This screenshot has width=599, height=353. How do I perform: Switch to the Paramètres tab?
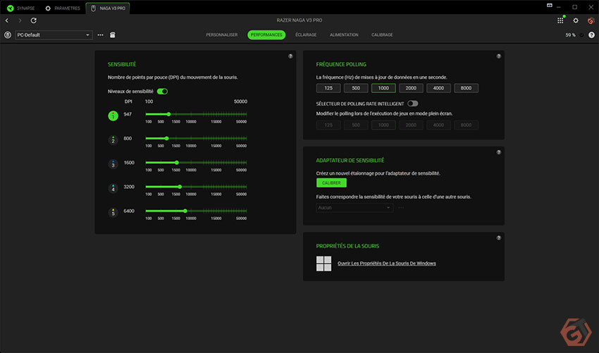[63, 8]
